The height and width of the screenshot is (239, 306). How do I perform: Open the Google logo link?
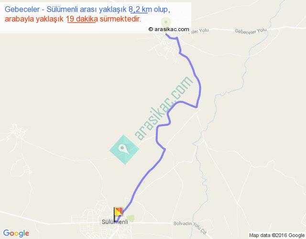click(x=16, y=233)
